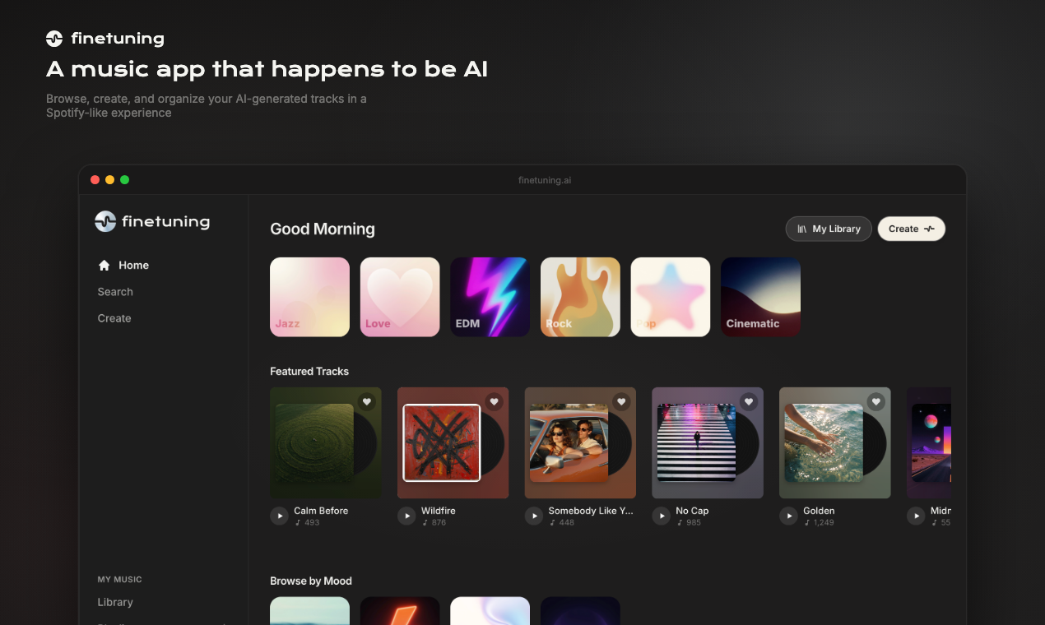Play the track "Wildfire"
The image size is (1045, 625).
[406, 516]
